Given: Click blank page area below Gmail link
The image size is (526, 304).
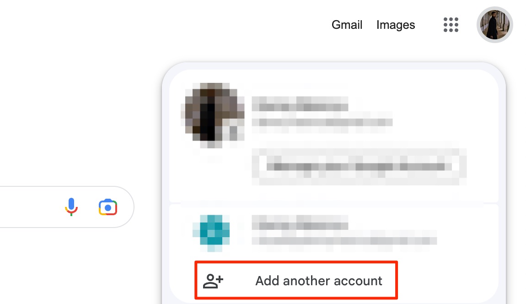Looking at the screenshot, I should [347, 47].
